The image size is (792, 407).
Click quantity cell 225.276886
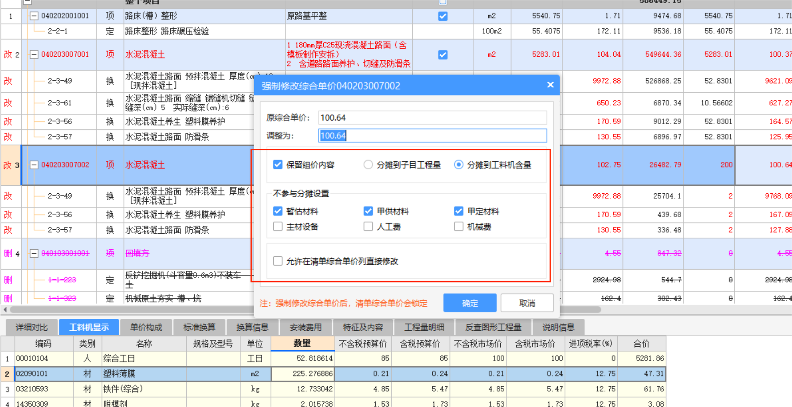(x=302, y=374)
